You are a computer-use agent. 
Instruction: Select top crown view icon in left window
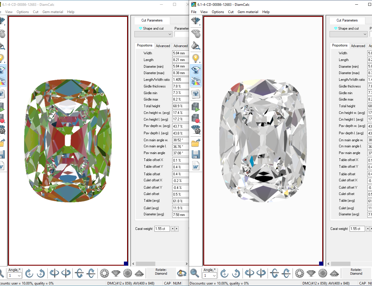click(104, 273)
